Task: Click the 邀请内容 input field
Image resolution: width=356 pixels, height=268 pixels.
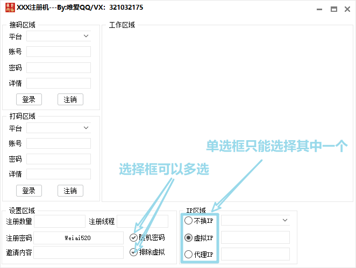Action: 79,252
